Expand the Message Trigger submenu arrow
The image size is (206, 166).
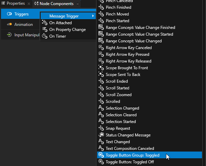(x=93, y=16)
